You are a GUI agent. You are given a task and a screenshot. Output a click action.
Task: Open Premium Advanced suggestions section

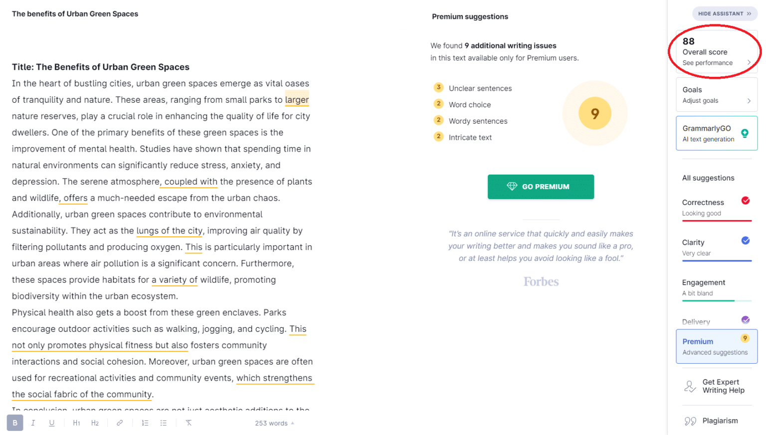coord(717,346)
